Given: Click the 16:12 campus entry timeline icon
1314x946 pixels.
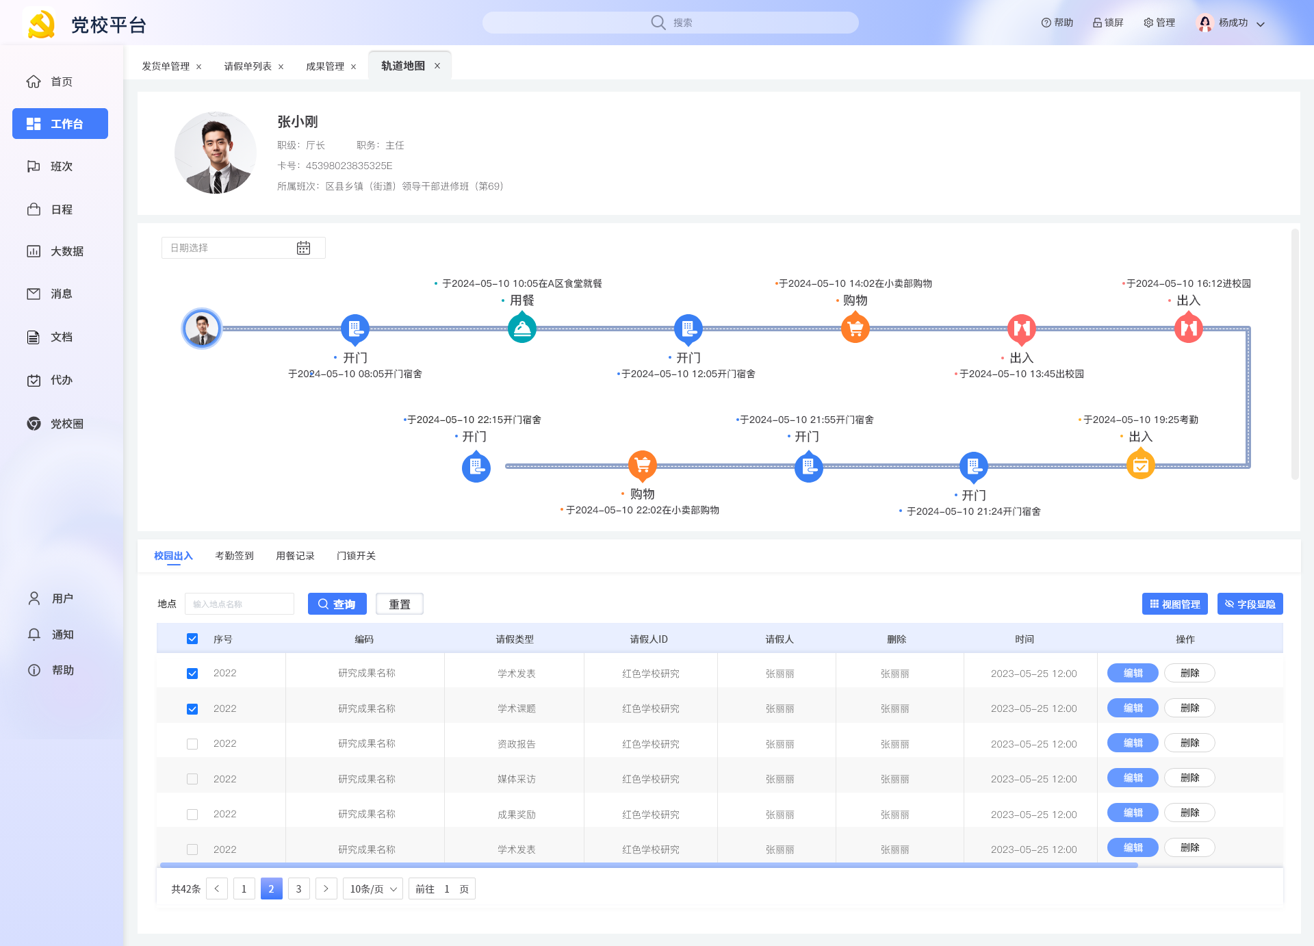Looking at the screenshot, I should 1188,329.
